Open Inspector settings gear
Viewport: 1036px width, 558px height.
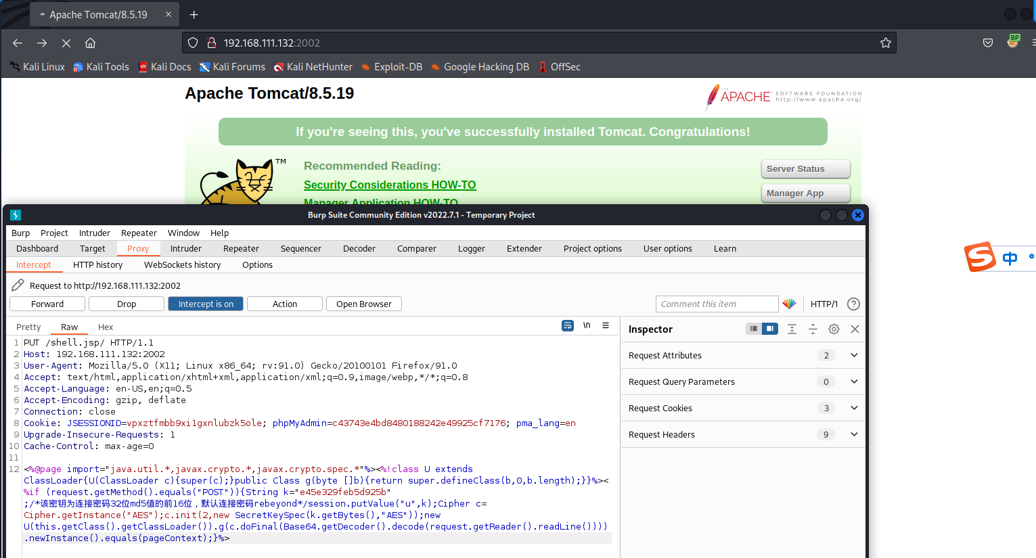coord(834,329)
